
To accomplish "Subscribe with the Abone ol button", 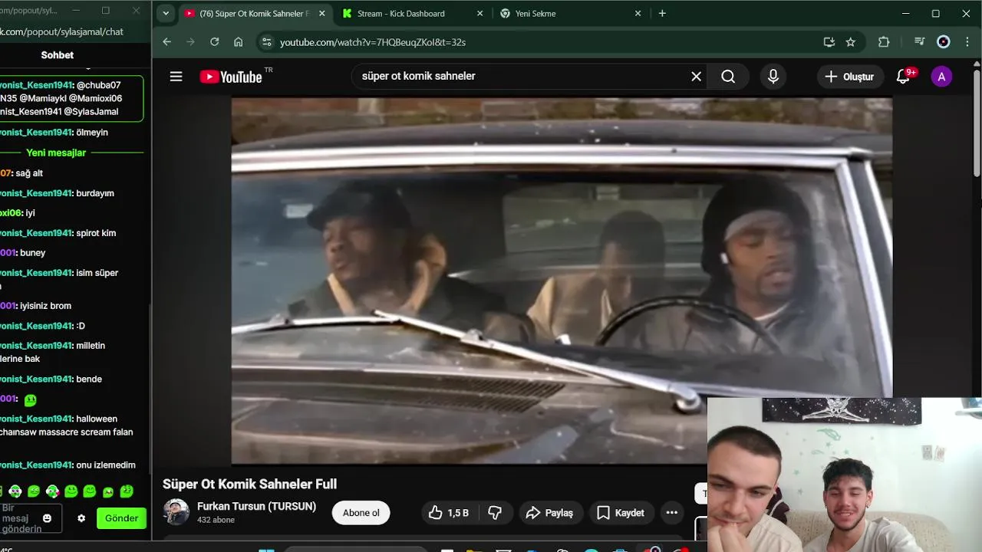I will pyautogui.click(x=361, y=513).
